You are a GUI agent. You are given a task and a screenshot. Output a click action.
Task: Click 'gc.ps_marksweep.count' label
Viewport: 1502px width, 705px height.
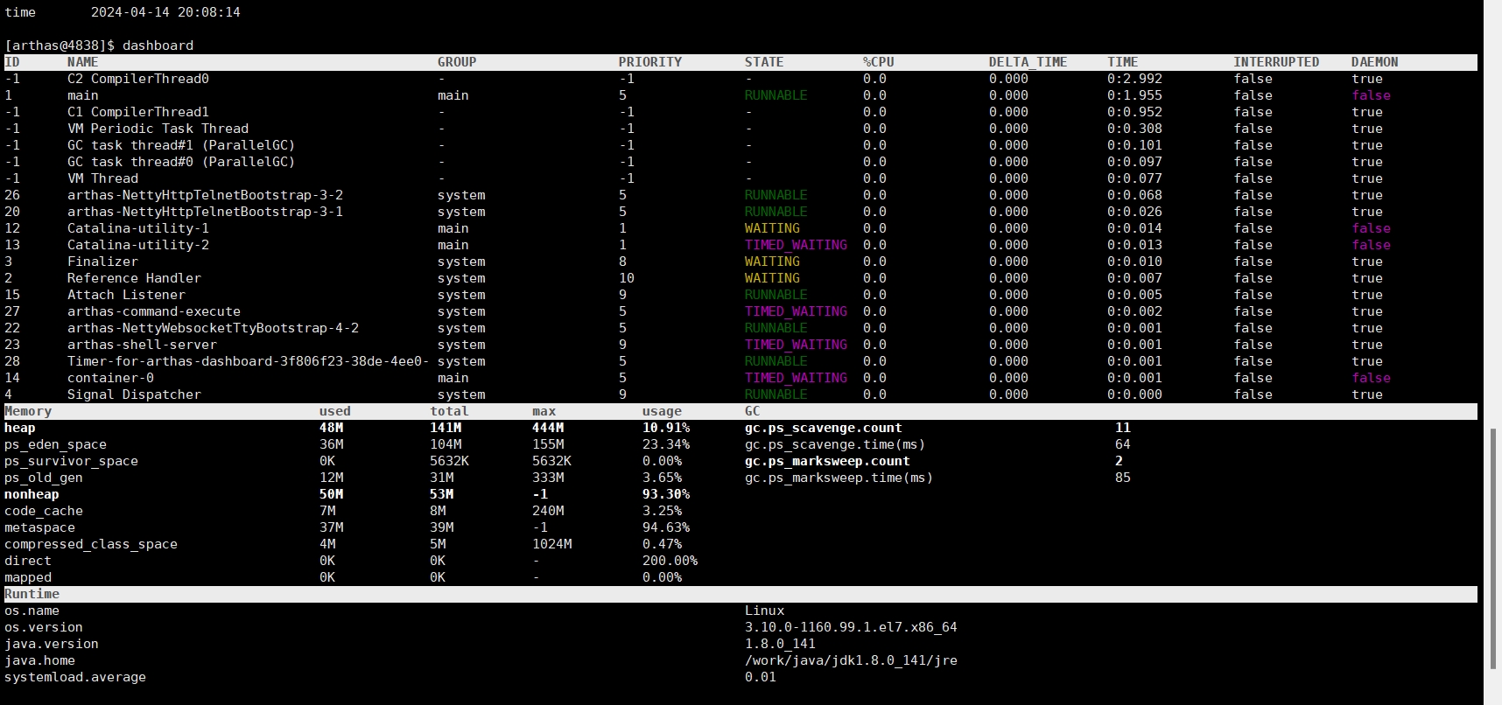click(x=827, y=461)
